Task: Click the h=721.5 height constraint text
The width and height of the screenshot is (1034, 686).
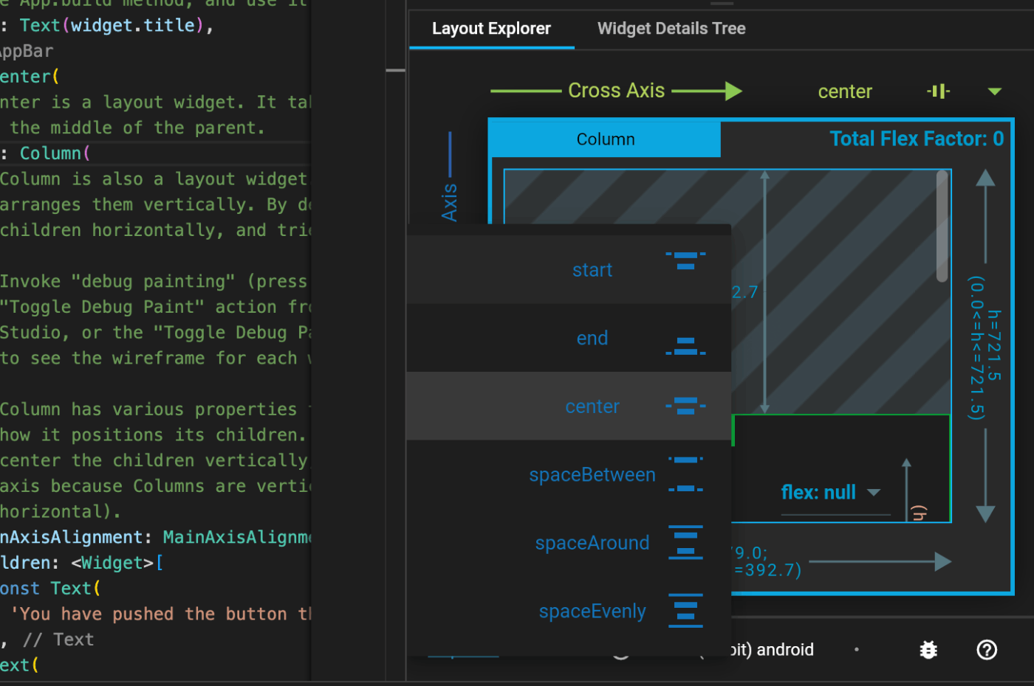Action: tap(994, 345)
